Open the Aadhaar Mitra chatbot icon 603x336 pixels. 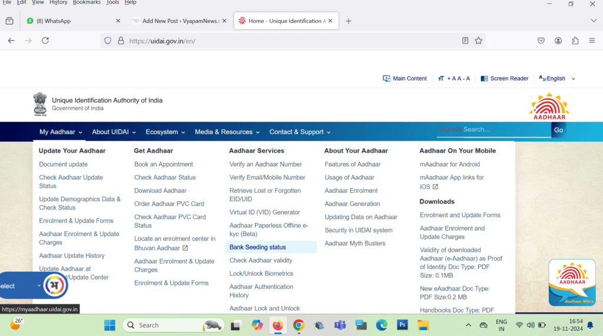pyautogui.click(x=572, y=282)
